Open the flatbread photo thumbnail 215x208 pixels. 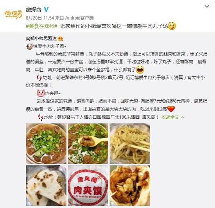pos(46,185)
